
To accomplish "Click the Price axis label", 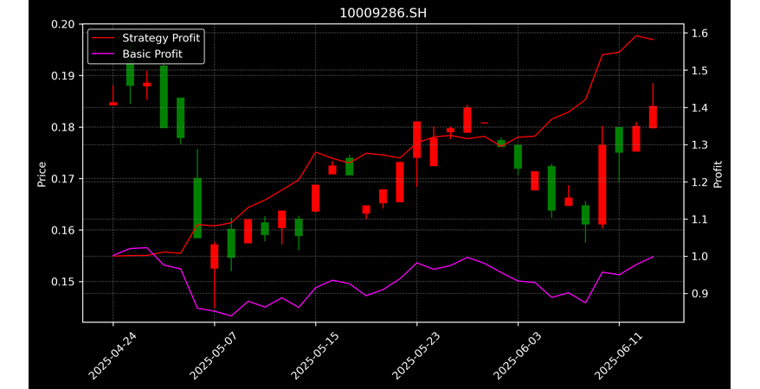I will pos(42,175).
